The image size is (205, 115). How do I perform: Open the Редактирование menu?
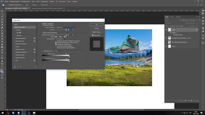tap(15, 1)
